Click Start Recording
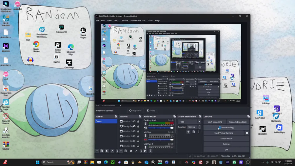295x166 pixels. tap(226, 127)
